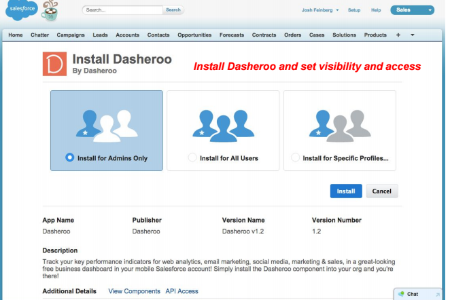Open the Chat widget bar

(418, 294)
